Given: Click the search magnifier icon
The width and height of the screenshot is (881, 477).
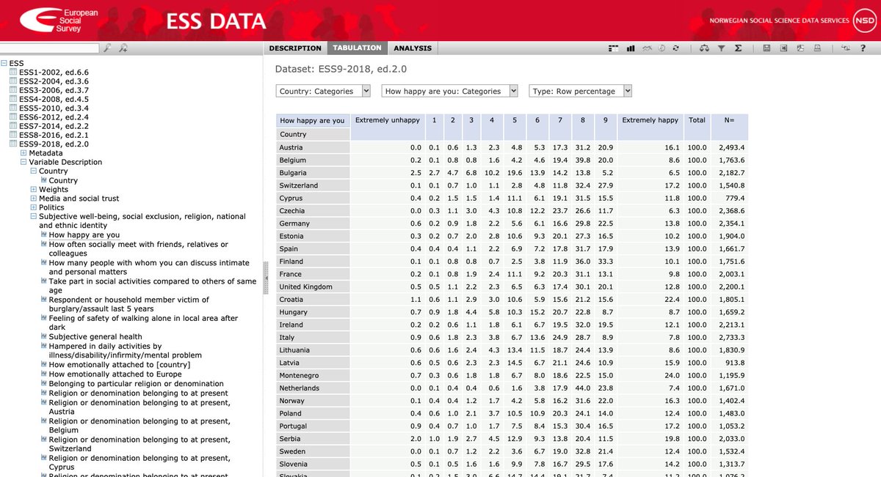Looking at the screenshot, I should (x=107, y=48).
